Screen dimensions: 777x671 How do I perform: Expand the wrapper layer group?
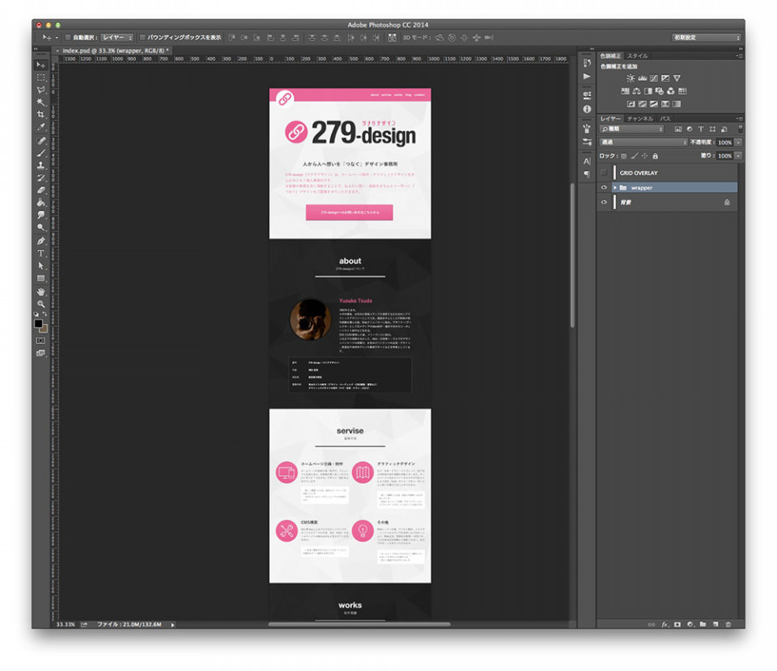615,188
